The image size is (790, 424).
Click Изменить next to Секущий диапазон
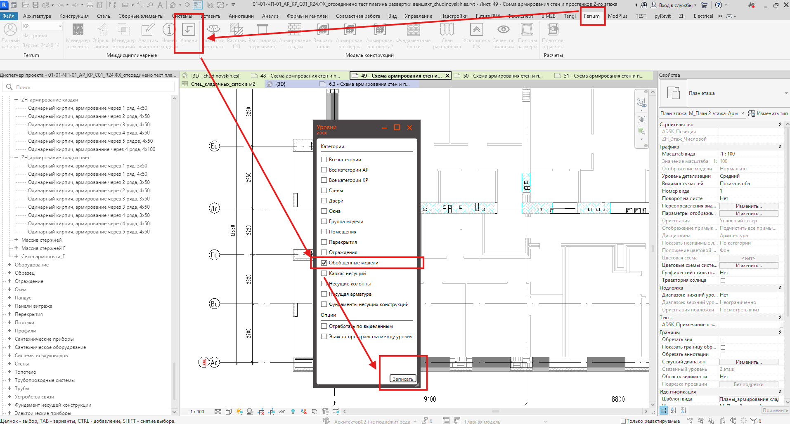click(749, 362)
